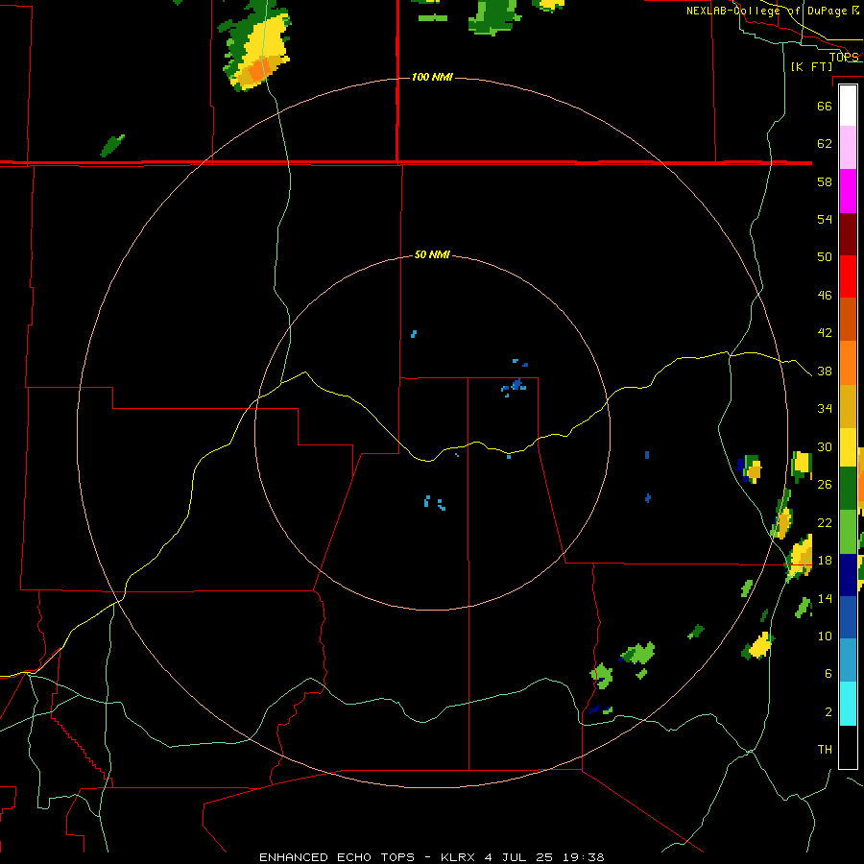Screen dimensions: 864x864
Task: Click the "18" legend value
Action: 825,561
